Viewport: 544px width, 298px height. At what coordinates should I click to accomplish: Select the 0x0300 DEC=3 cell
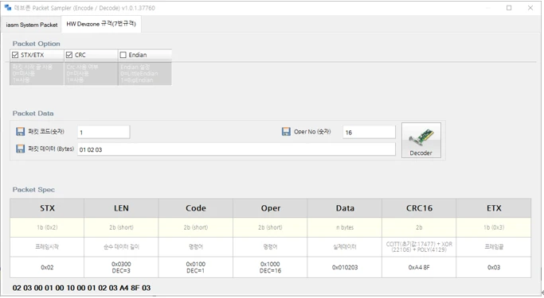(x=121, y=267)
